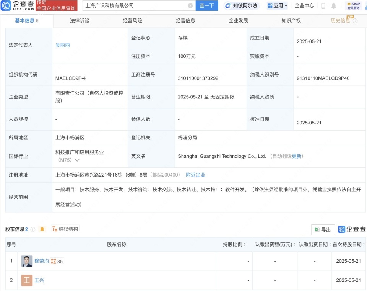This screenshot has height=291, width=367.
Task: Switch to the 经营风险 tab
Action: [133, 21]
